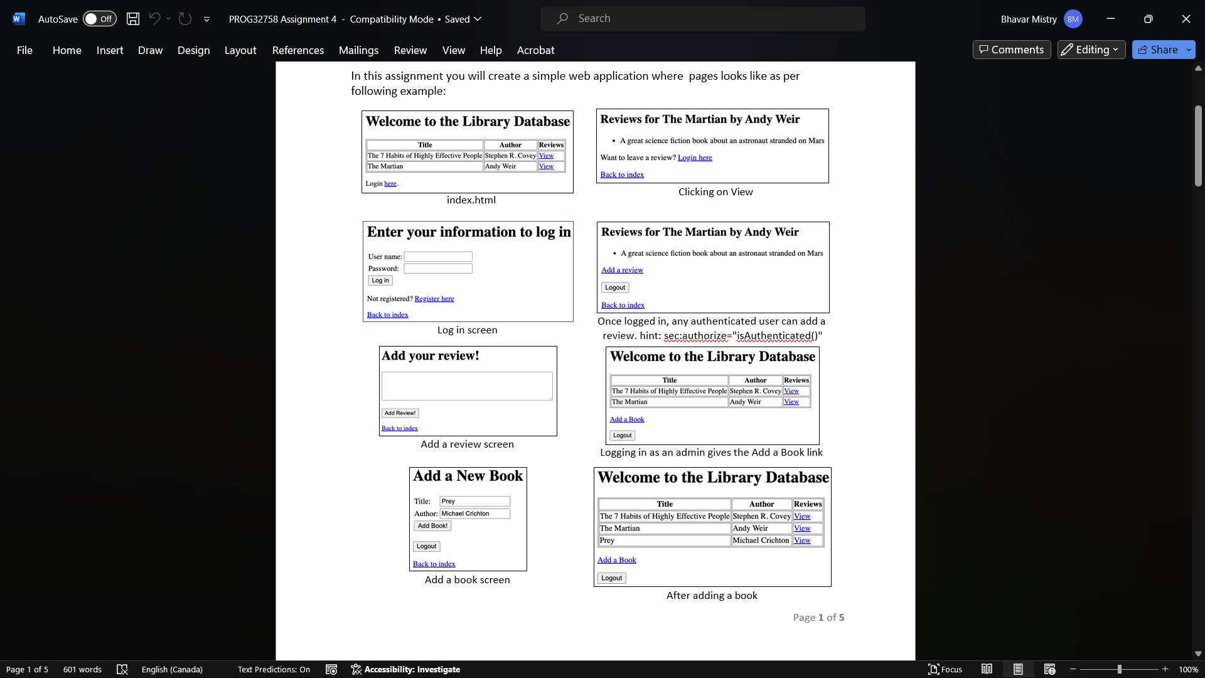Toggle Text Predictions setting
Image resolution: width=1205 pixels, height=678 pixels.
(274, 669)
